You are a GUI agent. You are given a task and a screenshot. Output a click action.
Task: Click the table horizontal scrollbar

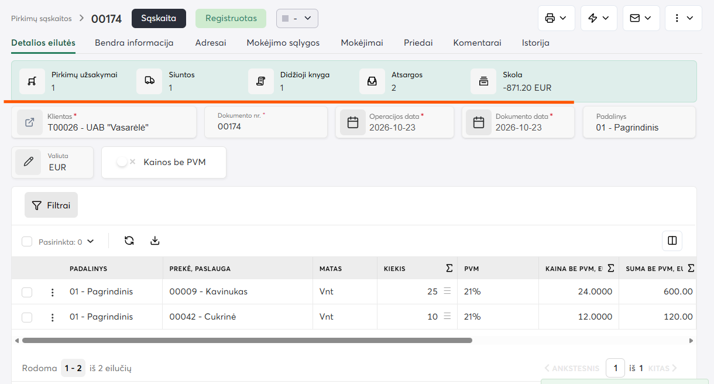(246, 340)
